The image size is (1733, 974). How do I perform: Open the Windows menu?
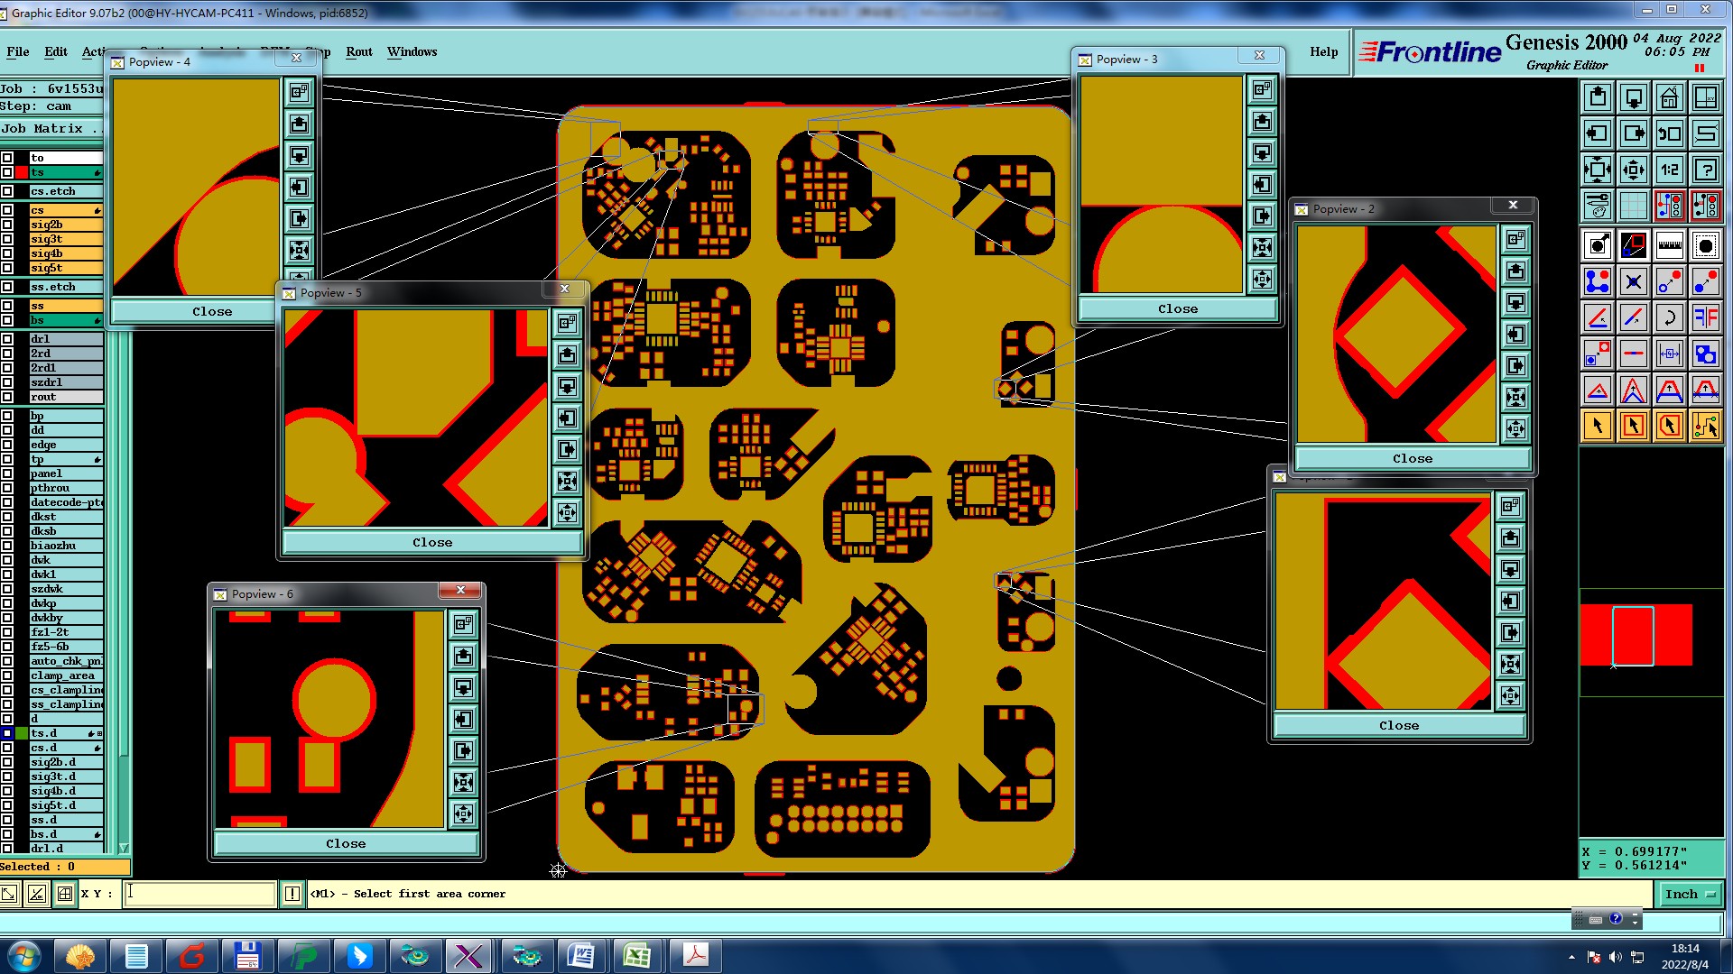(x=412, y=51)
